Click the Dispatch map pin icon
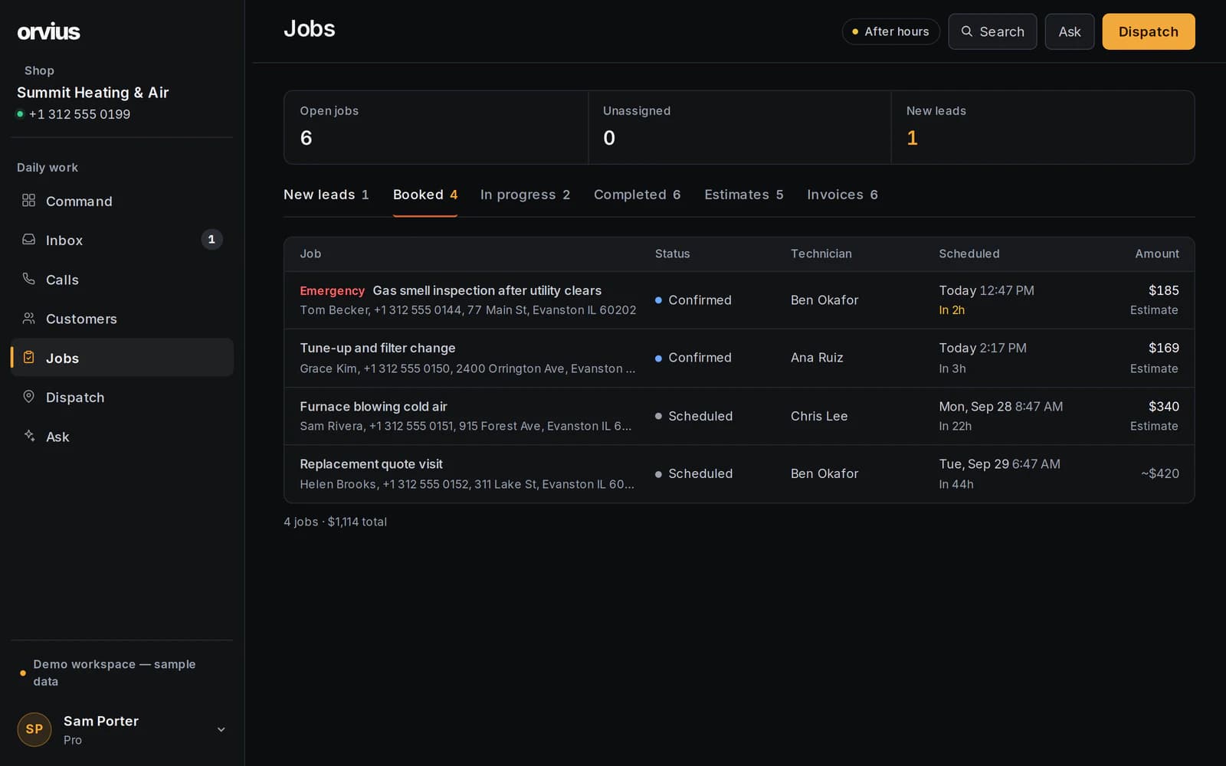Screen dimensions: 1226x766 28,396
